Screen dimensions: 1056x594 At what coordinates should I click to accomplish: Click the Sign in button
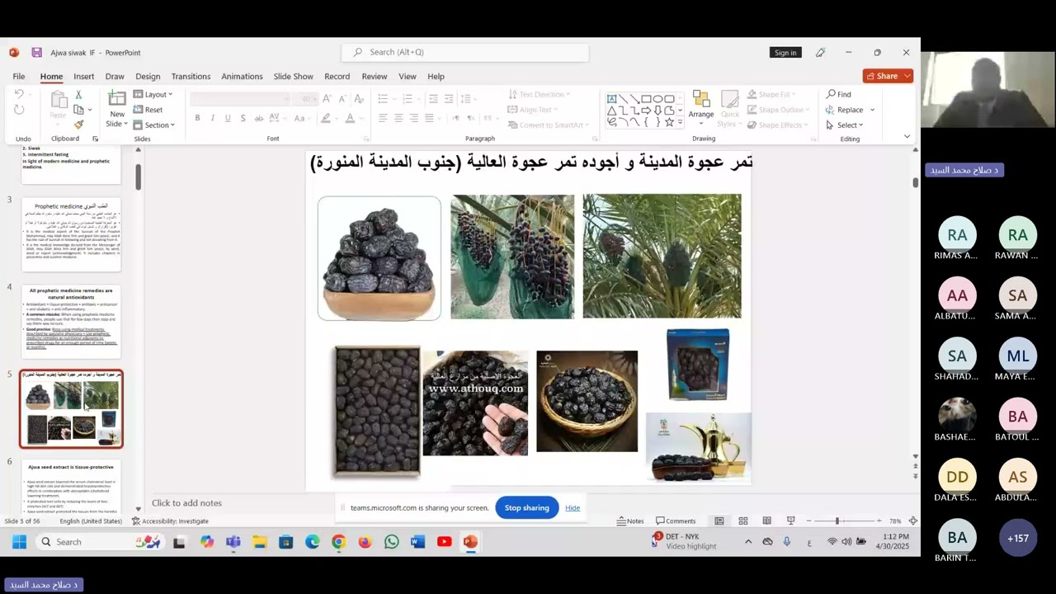785,52
